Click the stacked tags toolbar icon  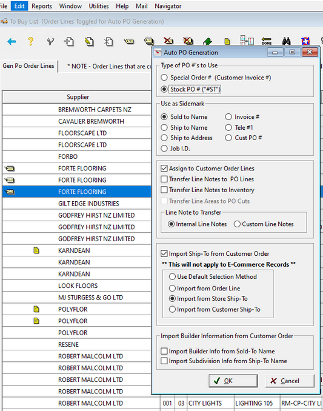[148, 41]
